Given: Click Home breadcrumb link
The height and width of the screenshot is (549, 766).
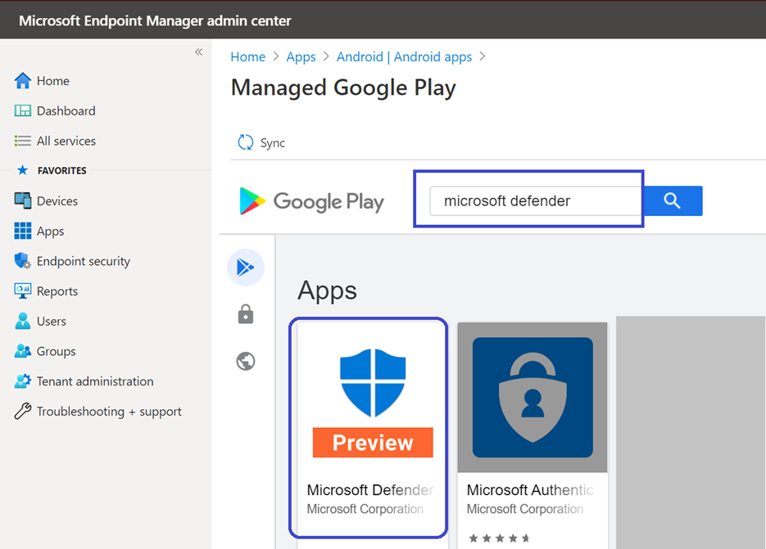Looking at the screenshot, I should [247, 56].
